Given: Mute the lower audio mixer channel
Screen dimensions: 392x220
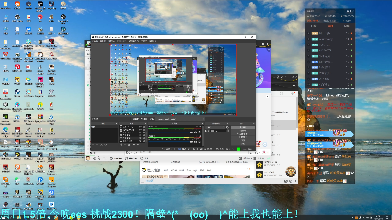Looking at the screenshot, I should pos(195,142).
